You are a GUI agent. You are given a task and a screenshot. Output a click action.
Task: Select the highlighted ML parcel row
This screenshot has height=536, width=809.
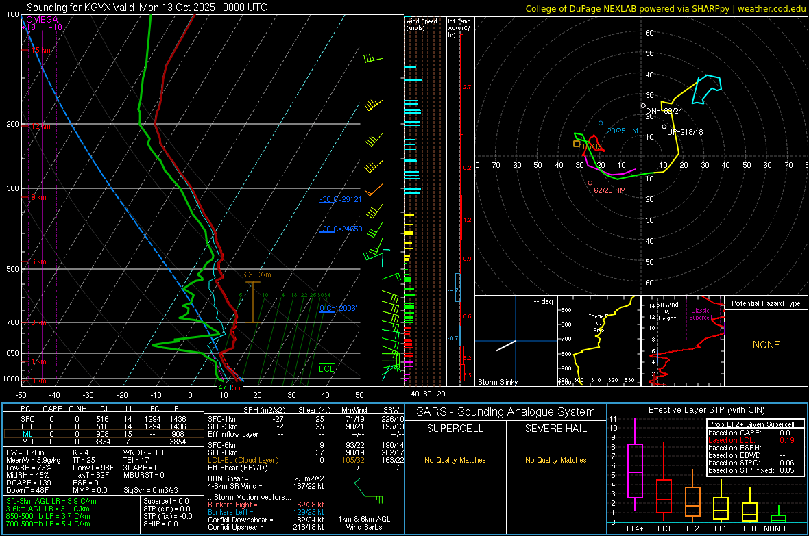click(x=103, y=434)
